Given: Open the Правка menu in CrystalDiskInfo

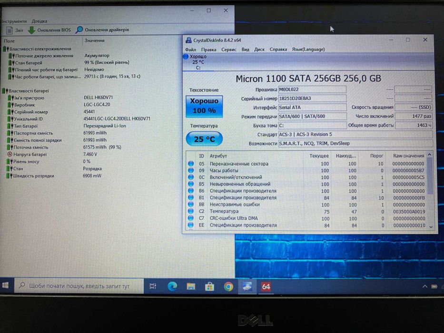Looking at the screenshot, I should tap(209, 49).
